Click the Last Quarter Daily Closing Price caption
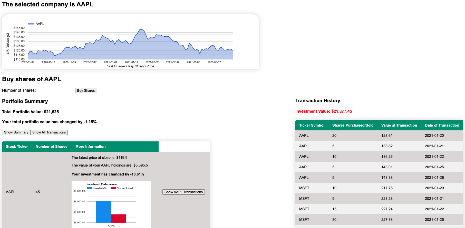 tap(130, 66)
